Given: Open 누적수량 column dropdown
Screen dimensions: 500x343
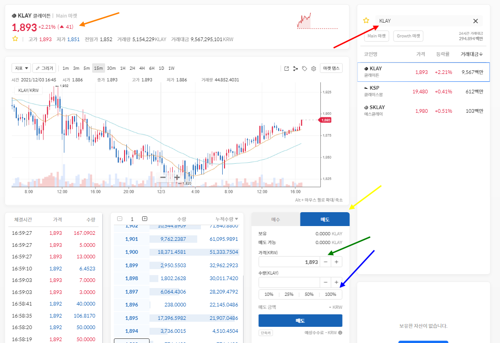Looking at the screenshot, I should [227, 219].
